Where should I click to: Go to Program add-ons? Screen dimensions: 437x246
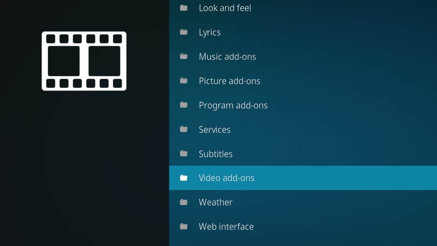point(303,105)
